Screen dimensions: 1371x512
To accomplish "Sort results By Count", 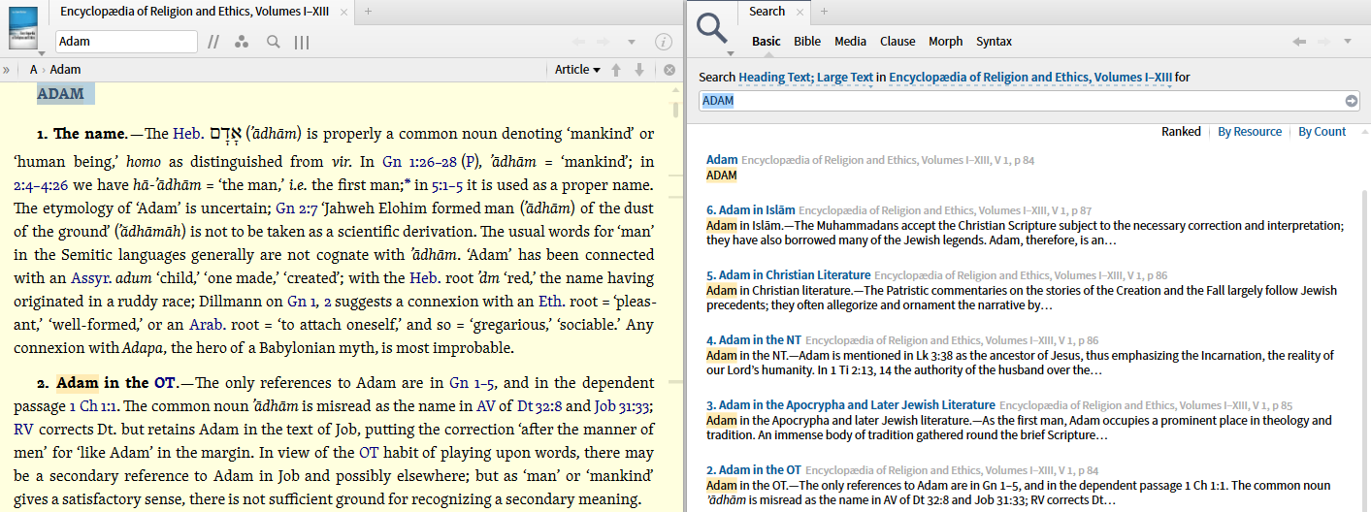I will [x=1322, y=132].
